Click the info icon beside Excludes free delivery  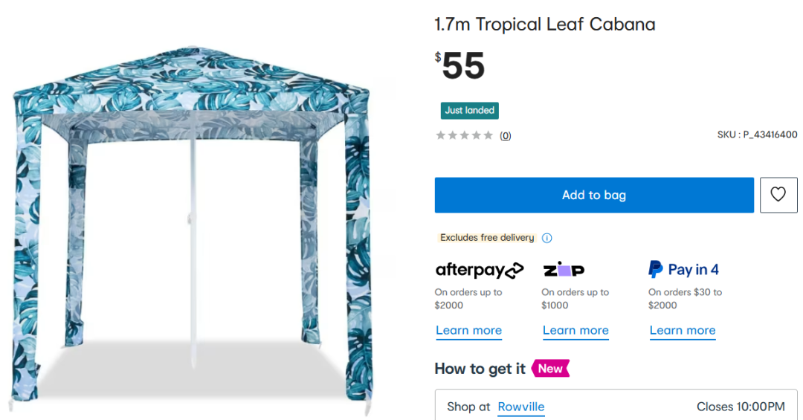tap(546, 238)
